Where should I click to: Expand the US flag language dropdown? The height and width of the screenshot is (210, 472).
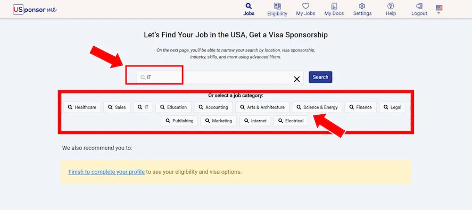(439, 10)
